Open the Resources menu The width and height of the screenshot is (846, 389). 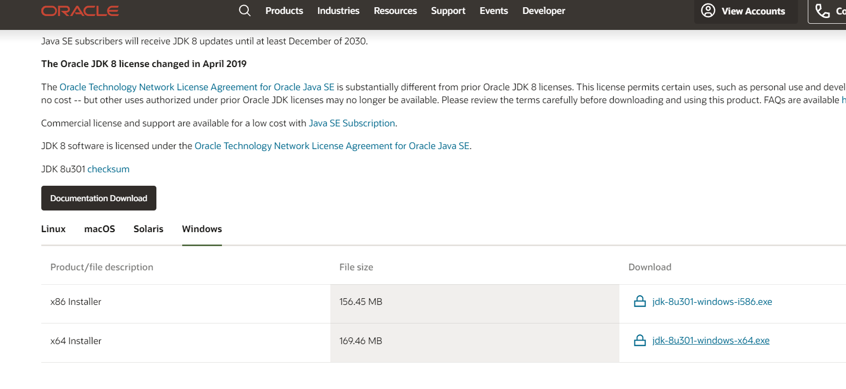[x=395, y=11]
